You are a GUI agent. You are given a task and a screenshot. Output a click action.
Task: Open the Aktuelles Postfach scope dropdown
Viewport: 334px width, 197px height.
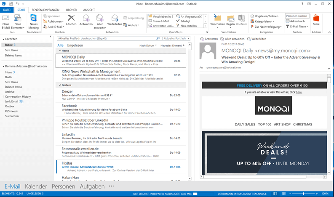click(x=176, y=38)
